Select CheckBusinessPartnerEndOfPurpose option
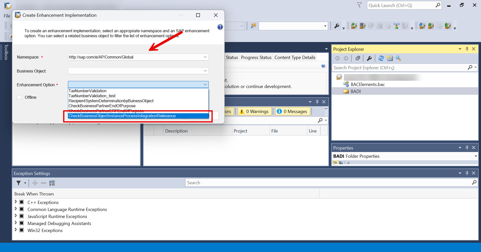This screenshot has width=481, height=252. click(x=138, y=106)
